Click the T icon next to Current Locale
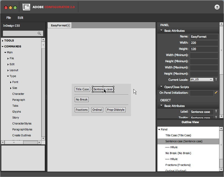This screenshot has height=177, width=224. (x=216, y=79)
